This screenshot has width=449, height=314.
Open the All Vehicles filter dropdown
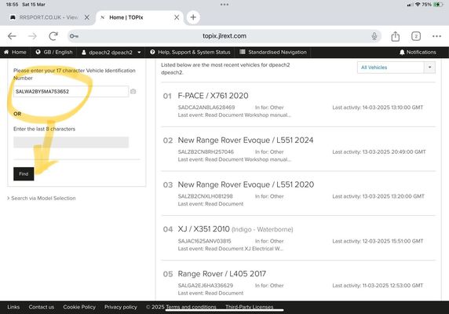tap(396, 68)
